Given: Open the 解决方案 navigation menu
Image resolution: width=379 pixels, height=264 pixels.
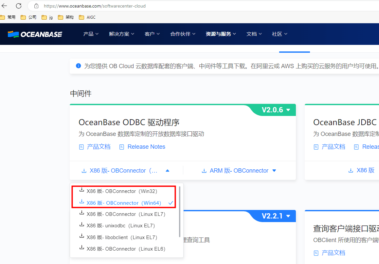Looking at the screenshot, I should [x=121, y=34].
